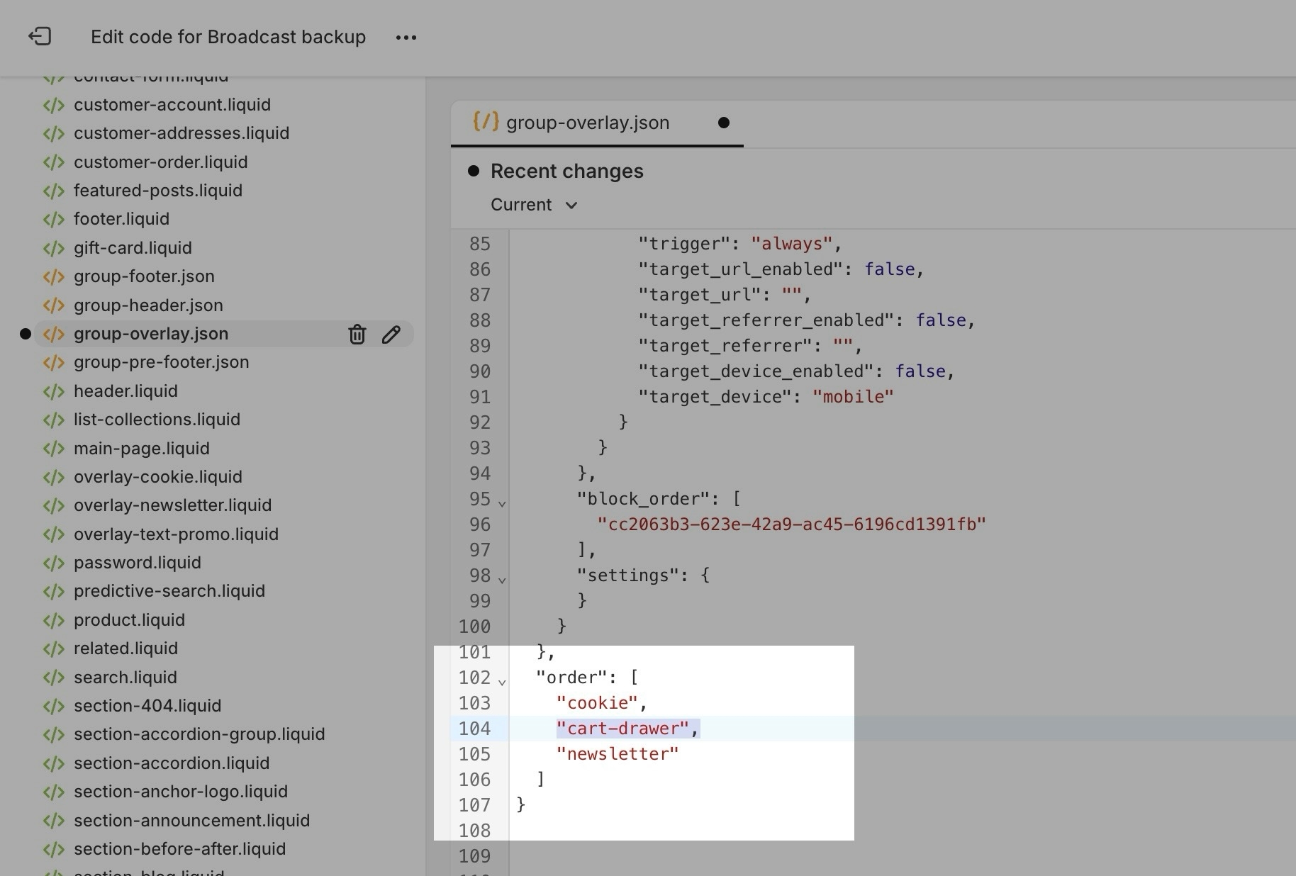This screenshot has width=1296, height=876.
Task: Click the liquid code icon beside footer.liquid
Action: pos(54,219)
